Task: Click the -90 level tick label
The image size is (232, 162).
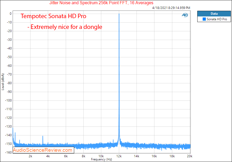Action: 9,92
